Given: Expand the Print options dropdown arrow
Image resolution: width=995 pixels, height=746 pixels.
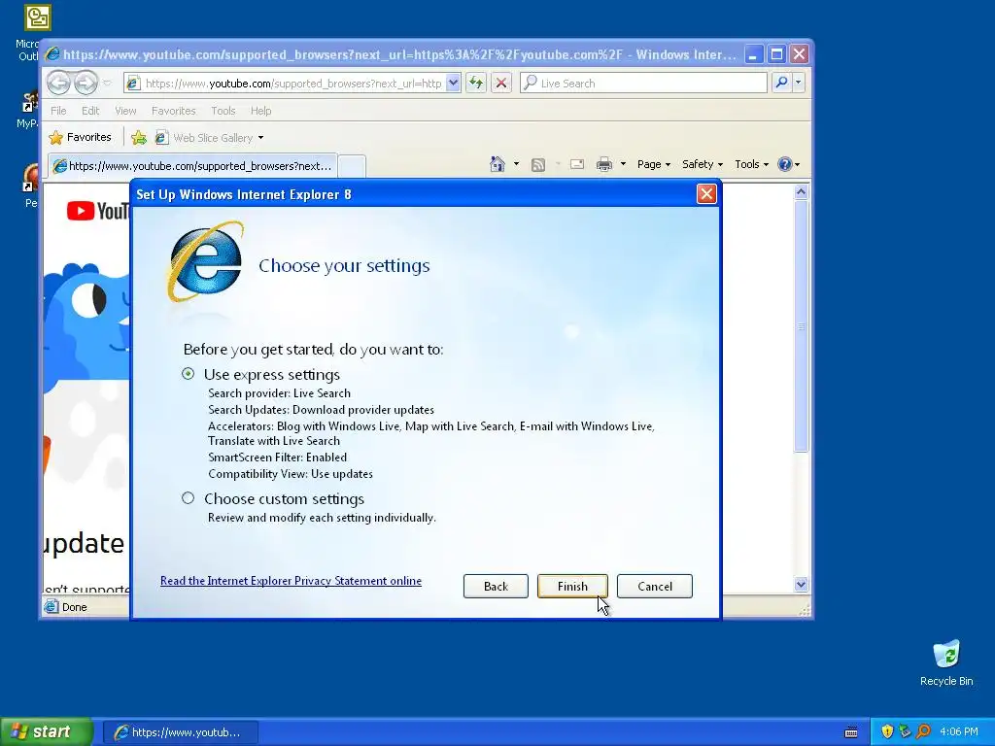Looking at the screenshot, I should (x=623, y=164).
